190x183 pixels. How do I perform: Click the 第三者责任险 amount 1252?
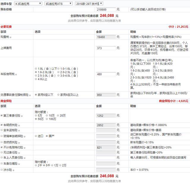pyautogui.click(x=106, y=116)
